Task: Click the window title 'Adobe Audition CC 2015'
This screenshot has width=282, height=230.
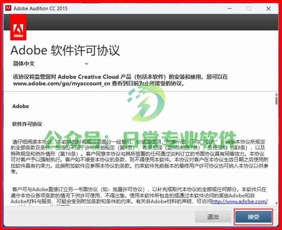Action: point(41,8)
